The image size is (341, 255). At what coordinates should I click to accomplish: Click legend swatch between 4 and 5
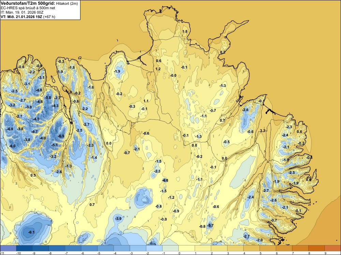point(252,248)
